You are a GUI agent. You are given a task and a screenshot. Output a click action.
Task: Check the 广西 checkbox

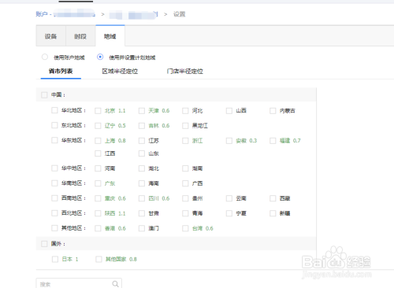pyautogui.click(x=185, y=183)
